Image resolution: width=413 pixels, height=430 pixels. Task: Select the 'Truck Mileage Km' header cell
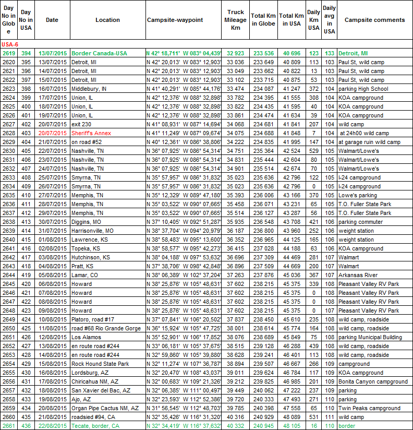tap(236, 20)
